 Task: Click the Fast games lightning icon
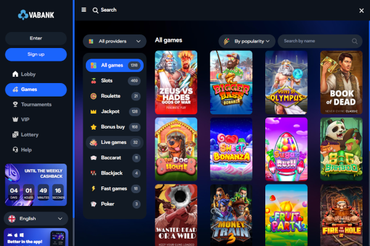94,189
